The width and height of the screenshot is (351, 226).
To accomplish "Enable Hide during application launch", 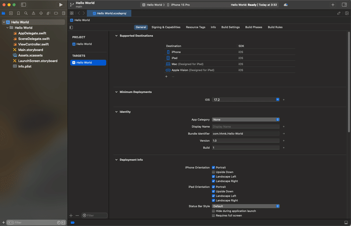I will 213,211.
